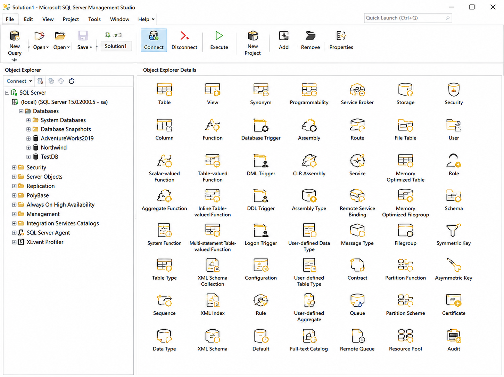This screenshot has height=377, width=504.
Task: Open the Edit menu
Action: pos(28,19)
